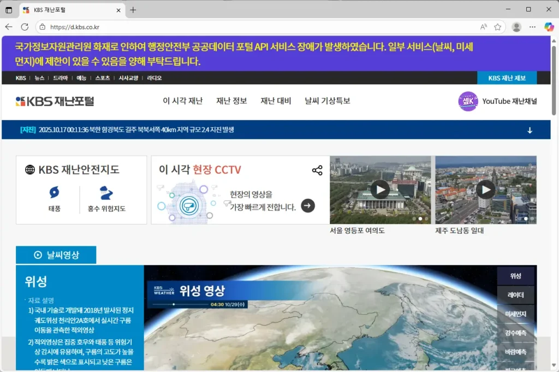Screen dimensions: 559x372
Task: Select the 위성 weather video tab
Action: [515, 276]
